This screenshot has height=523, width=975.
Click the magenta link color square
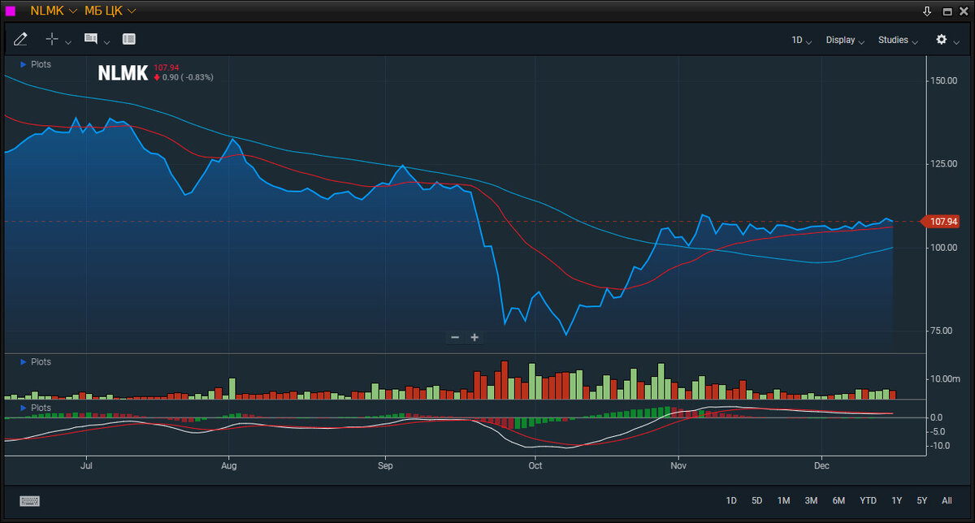click(11, 11)
